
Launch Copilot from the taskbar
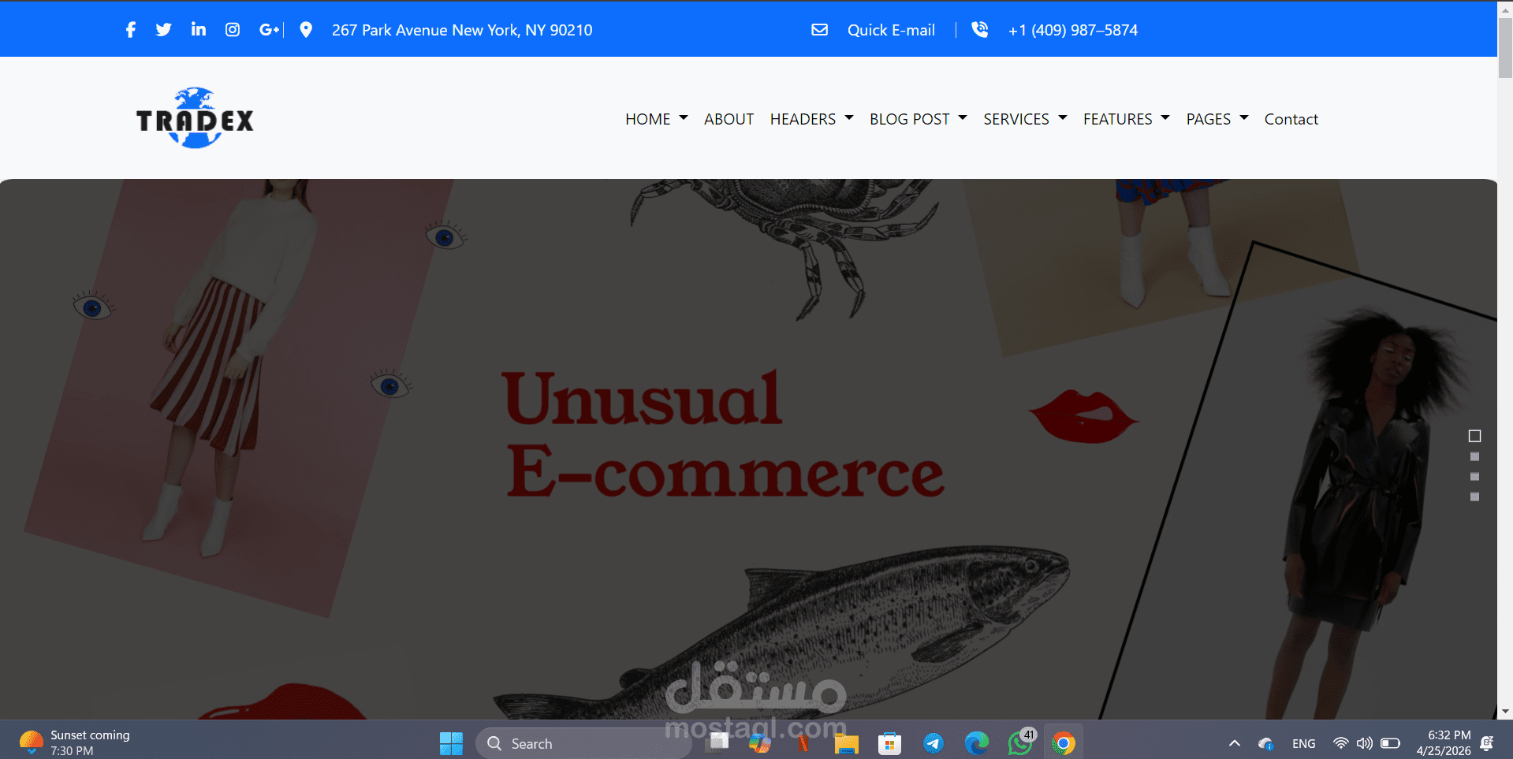[760, 743]
